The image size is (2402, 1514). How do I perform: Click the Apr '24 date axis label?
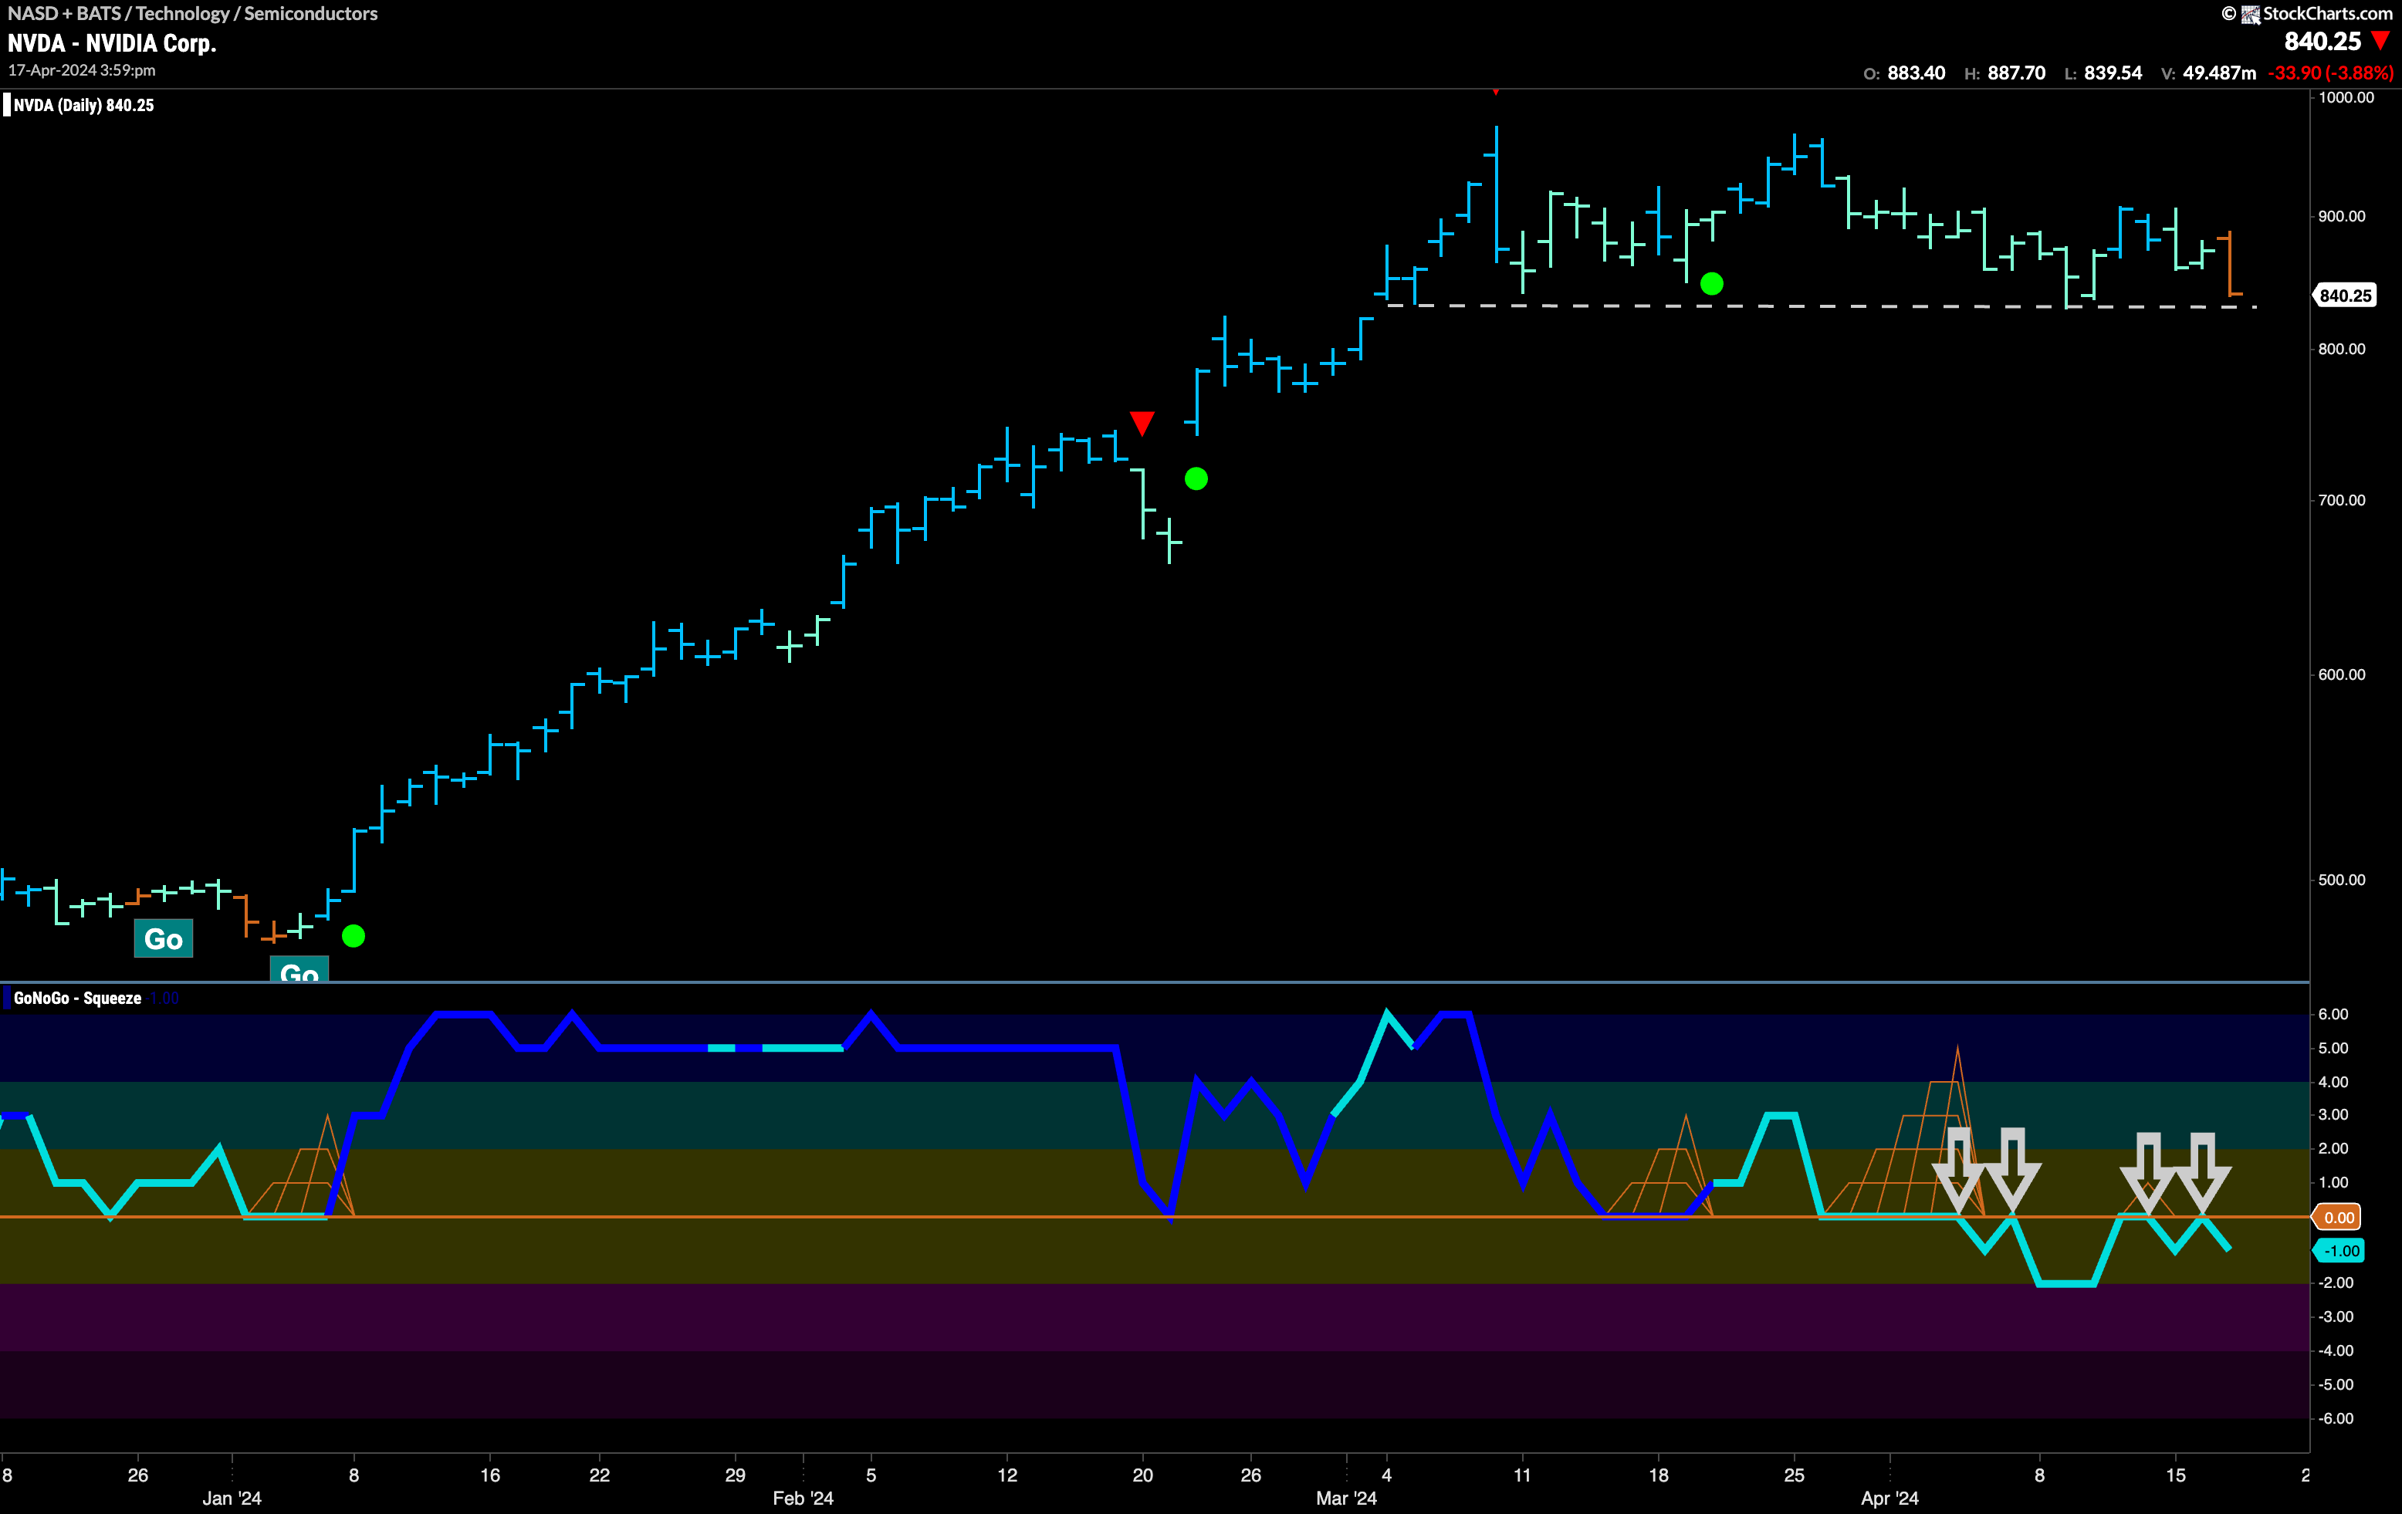(x=1890, y=1498)
